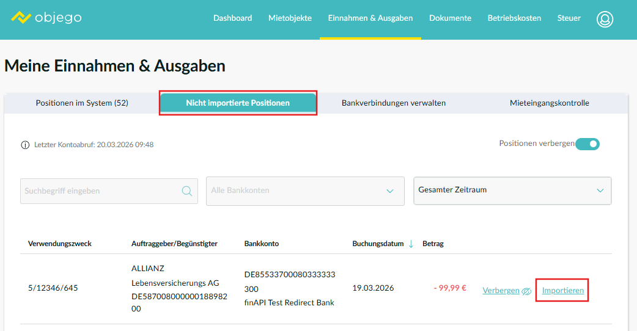637x331 pixels.
Task: Select the Bankverbindungen verwalten tab
Action: tap(393, 103)
